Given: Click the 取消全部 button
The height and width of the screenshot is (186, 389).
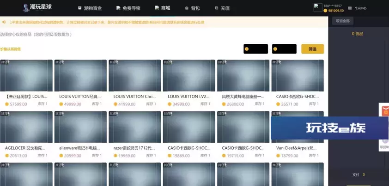Looking at the screenshot, I should [x=343, y=21].
